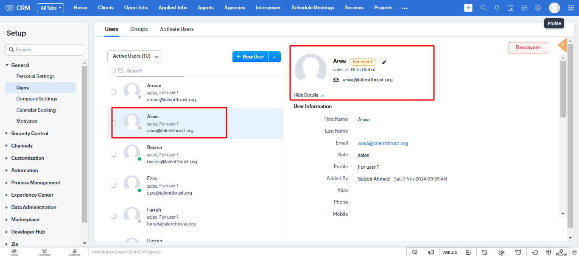Open the Contacts icon in bottom bar
This screenshot has height=256, width=579.
click(x=75, y=252)
